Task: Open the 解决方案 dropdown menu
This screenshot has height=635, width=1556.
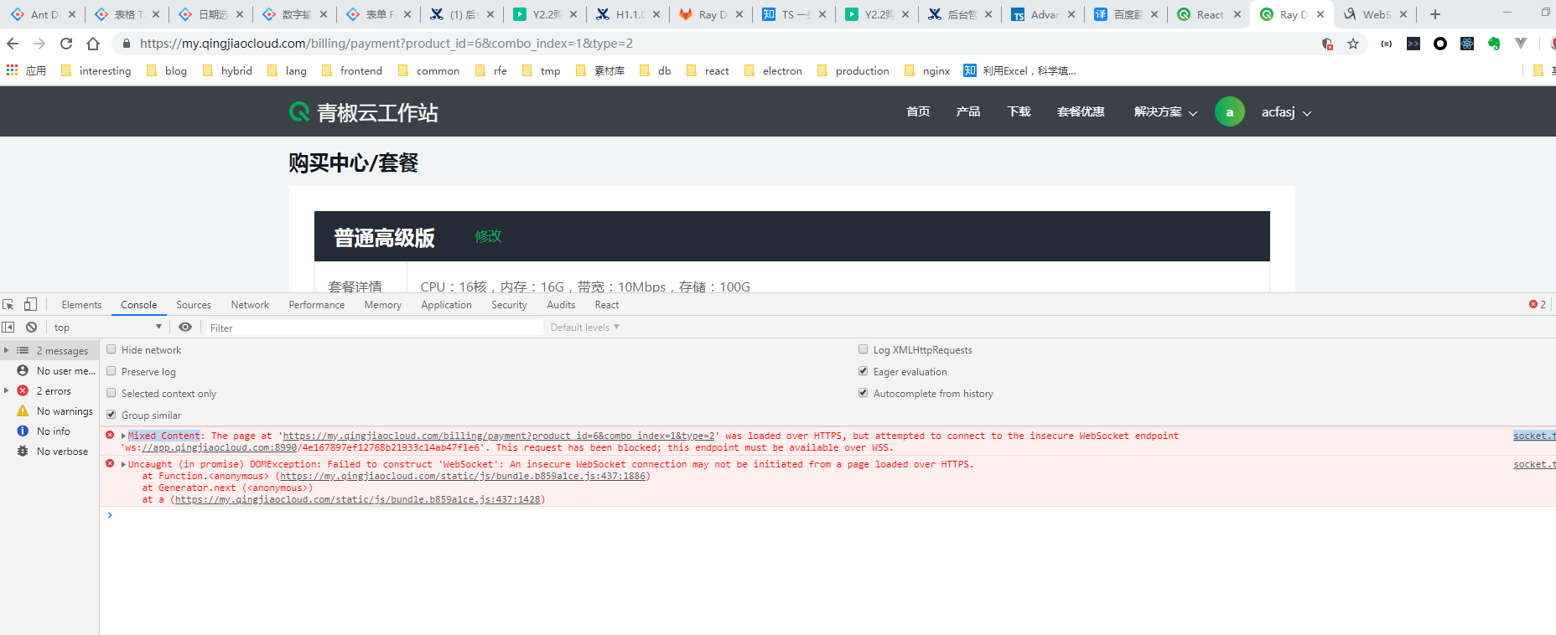Action: tap(1165, 111)
